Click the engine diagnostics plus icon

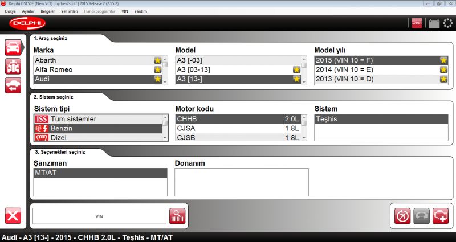[x=441, y=216]
